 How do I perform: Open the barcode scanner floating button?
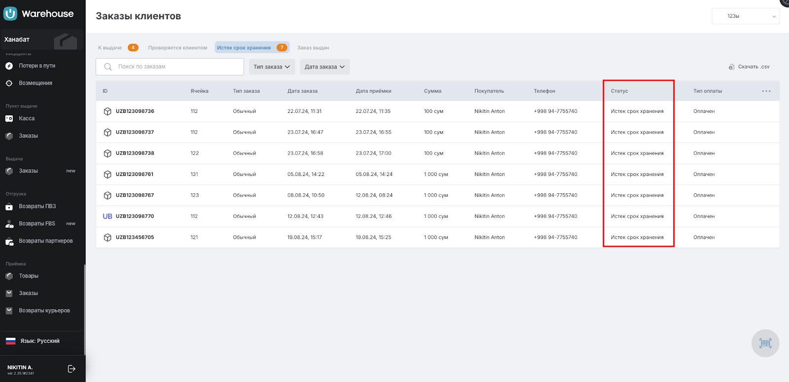[765, 343]
